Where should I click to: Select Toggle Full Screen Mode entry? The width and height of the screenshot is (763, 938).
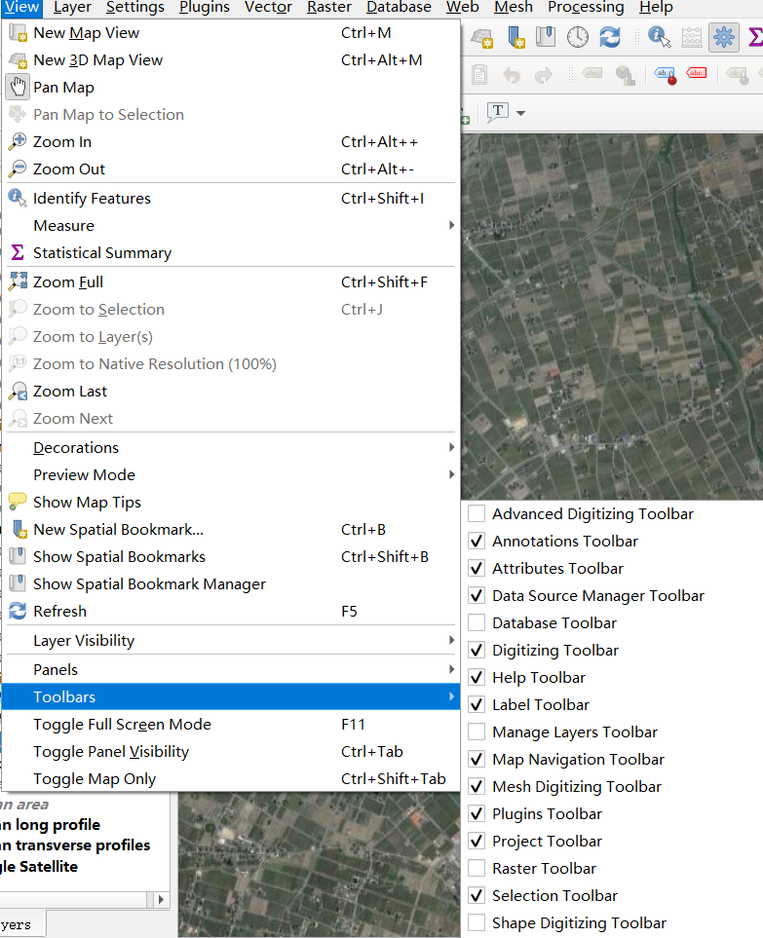pyautogui.click(x=230, y=725)
